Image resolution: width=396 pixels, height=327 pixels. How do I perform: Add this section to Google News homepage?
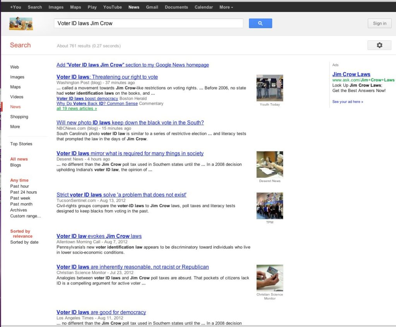tap(133, 65)
